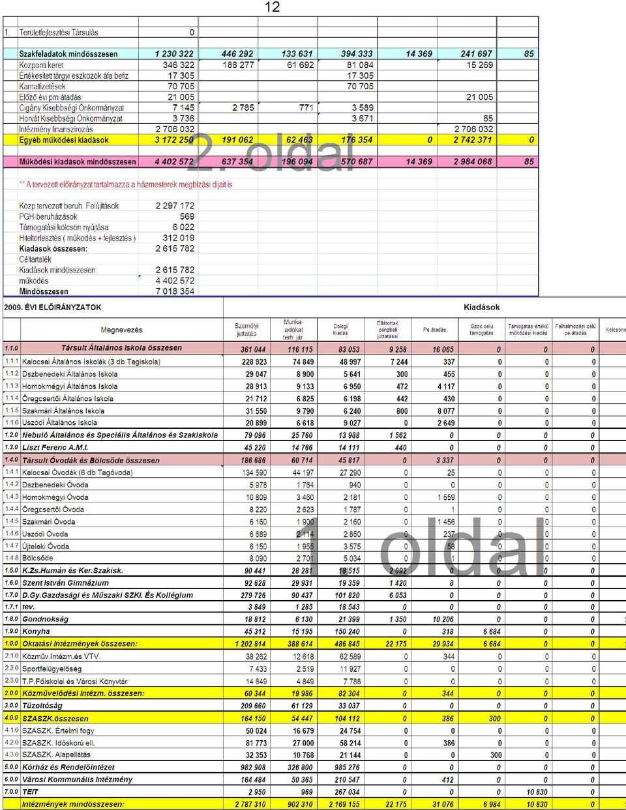Click 'Kalocsai Általános Iskolák (3 db Tagiskola)'
Screen dimensions: 626x810
pos(91,362)
